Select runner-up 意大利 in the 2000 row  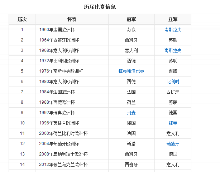173,133
